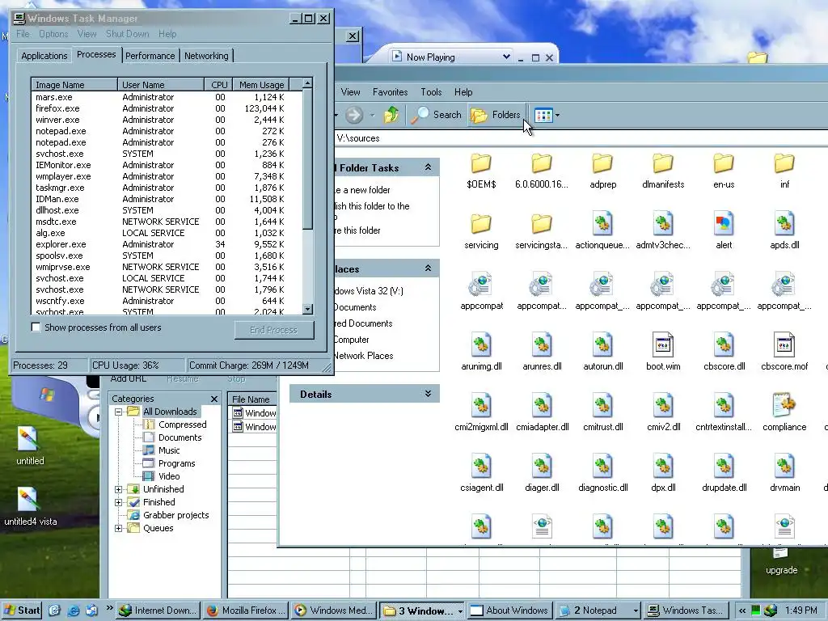Select the Compressed category

coord(182,425)
